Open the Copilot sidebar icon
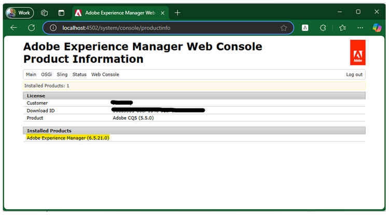Viewport: 389px width, 215px height. pos(377,28)
